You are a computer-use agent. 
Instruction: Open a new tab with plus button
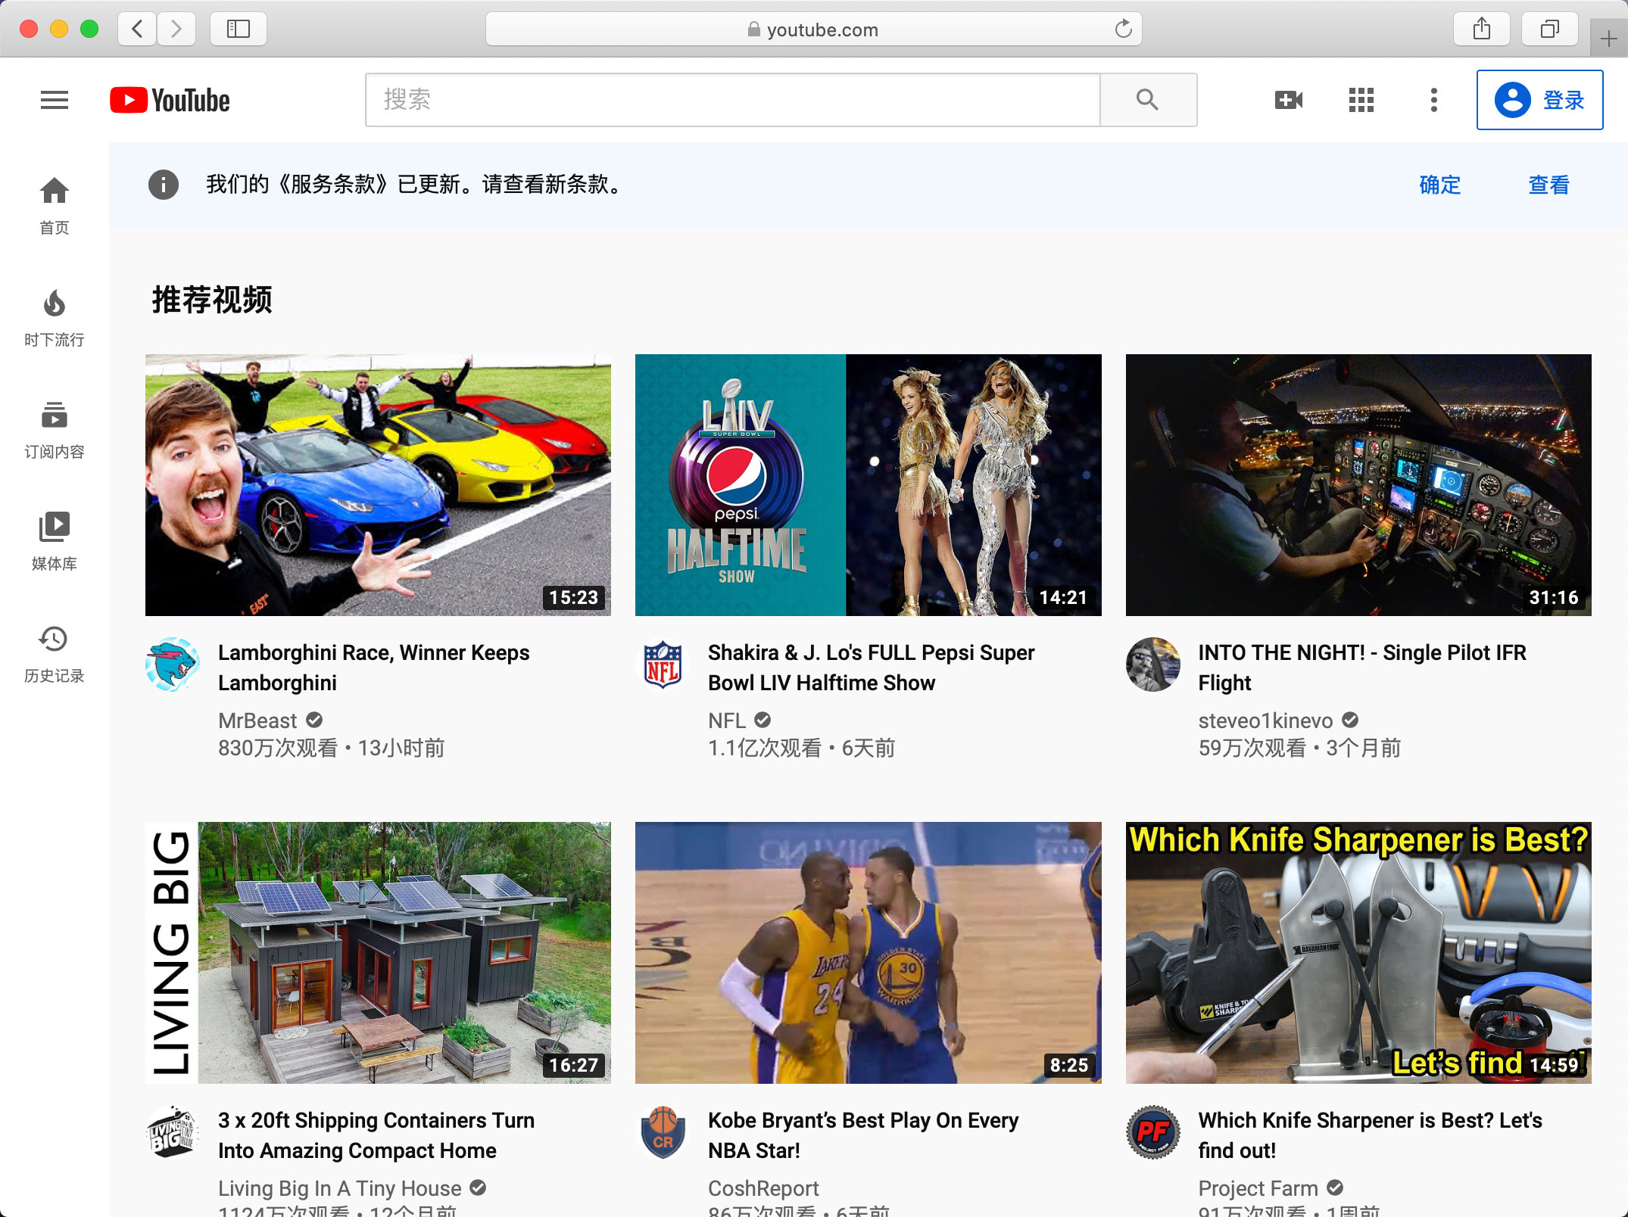click(1608, 38)
